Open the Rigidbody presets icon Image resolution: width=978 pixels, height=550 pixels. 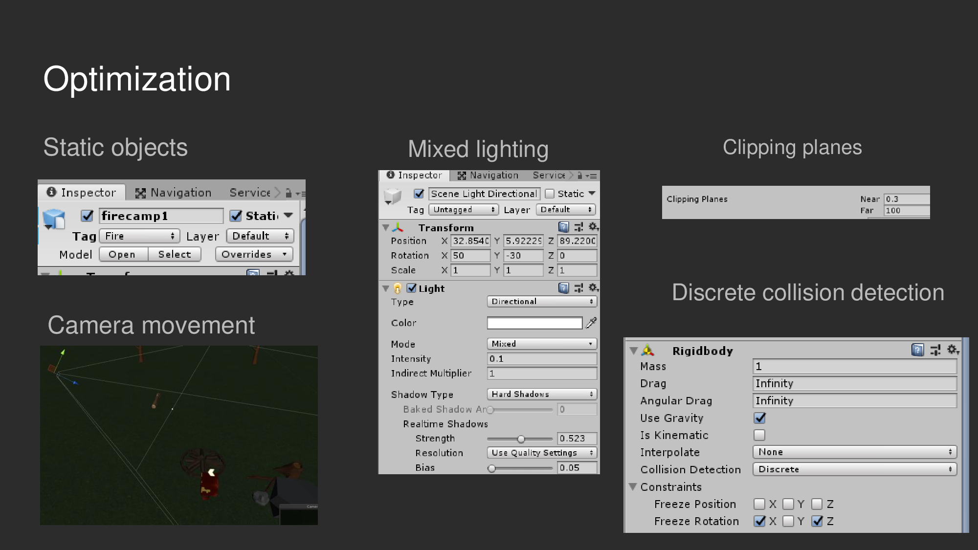point(936,350)
